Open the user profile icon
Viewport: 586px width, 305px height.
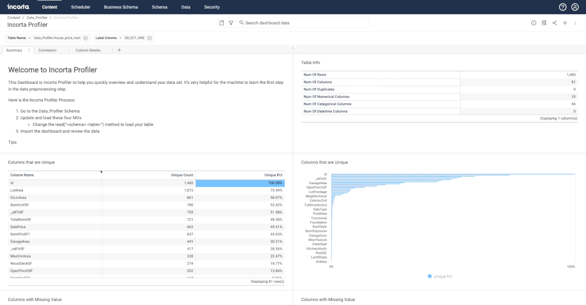tap(575, 7)
